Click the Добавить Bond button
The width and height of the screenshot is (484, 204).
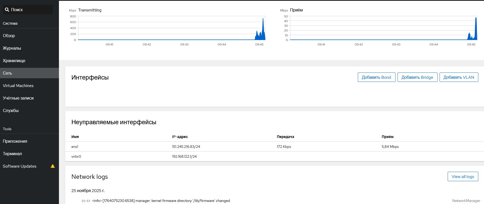click(376, 77)
